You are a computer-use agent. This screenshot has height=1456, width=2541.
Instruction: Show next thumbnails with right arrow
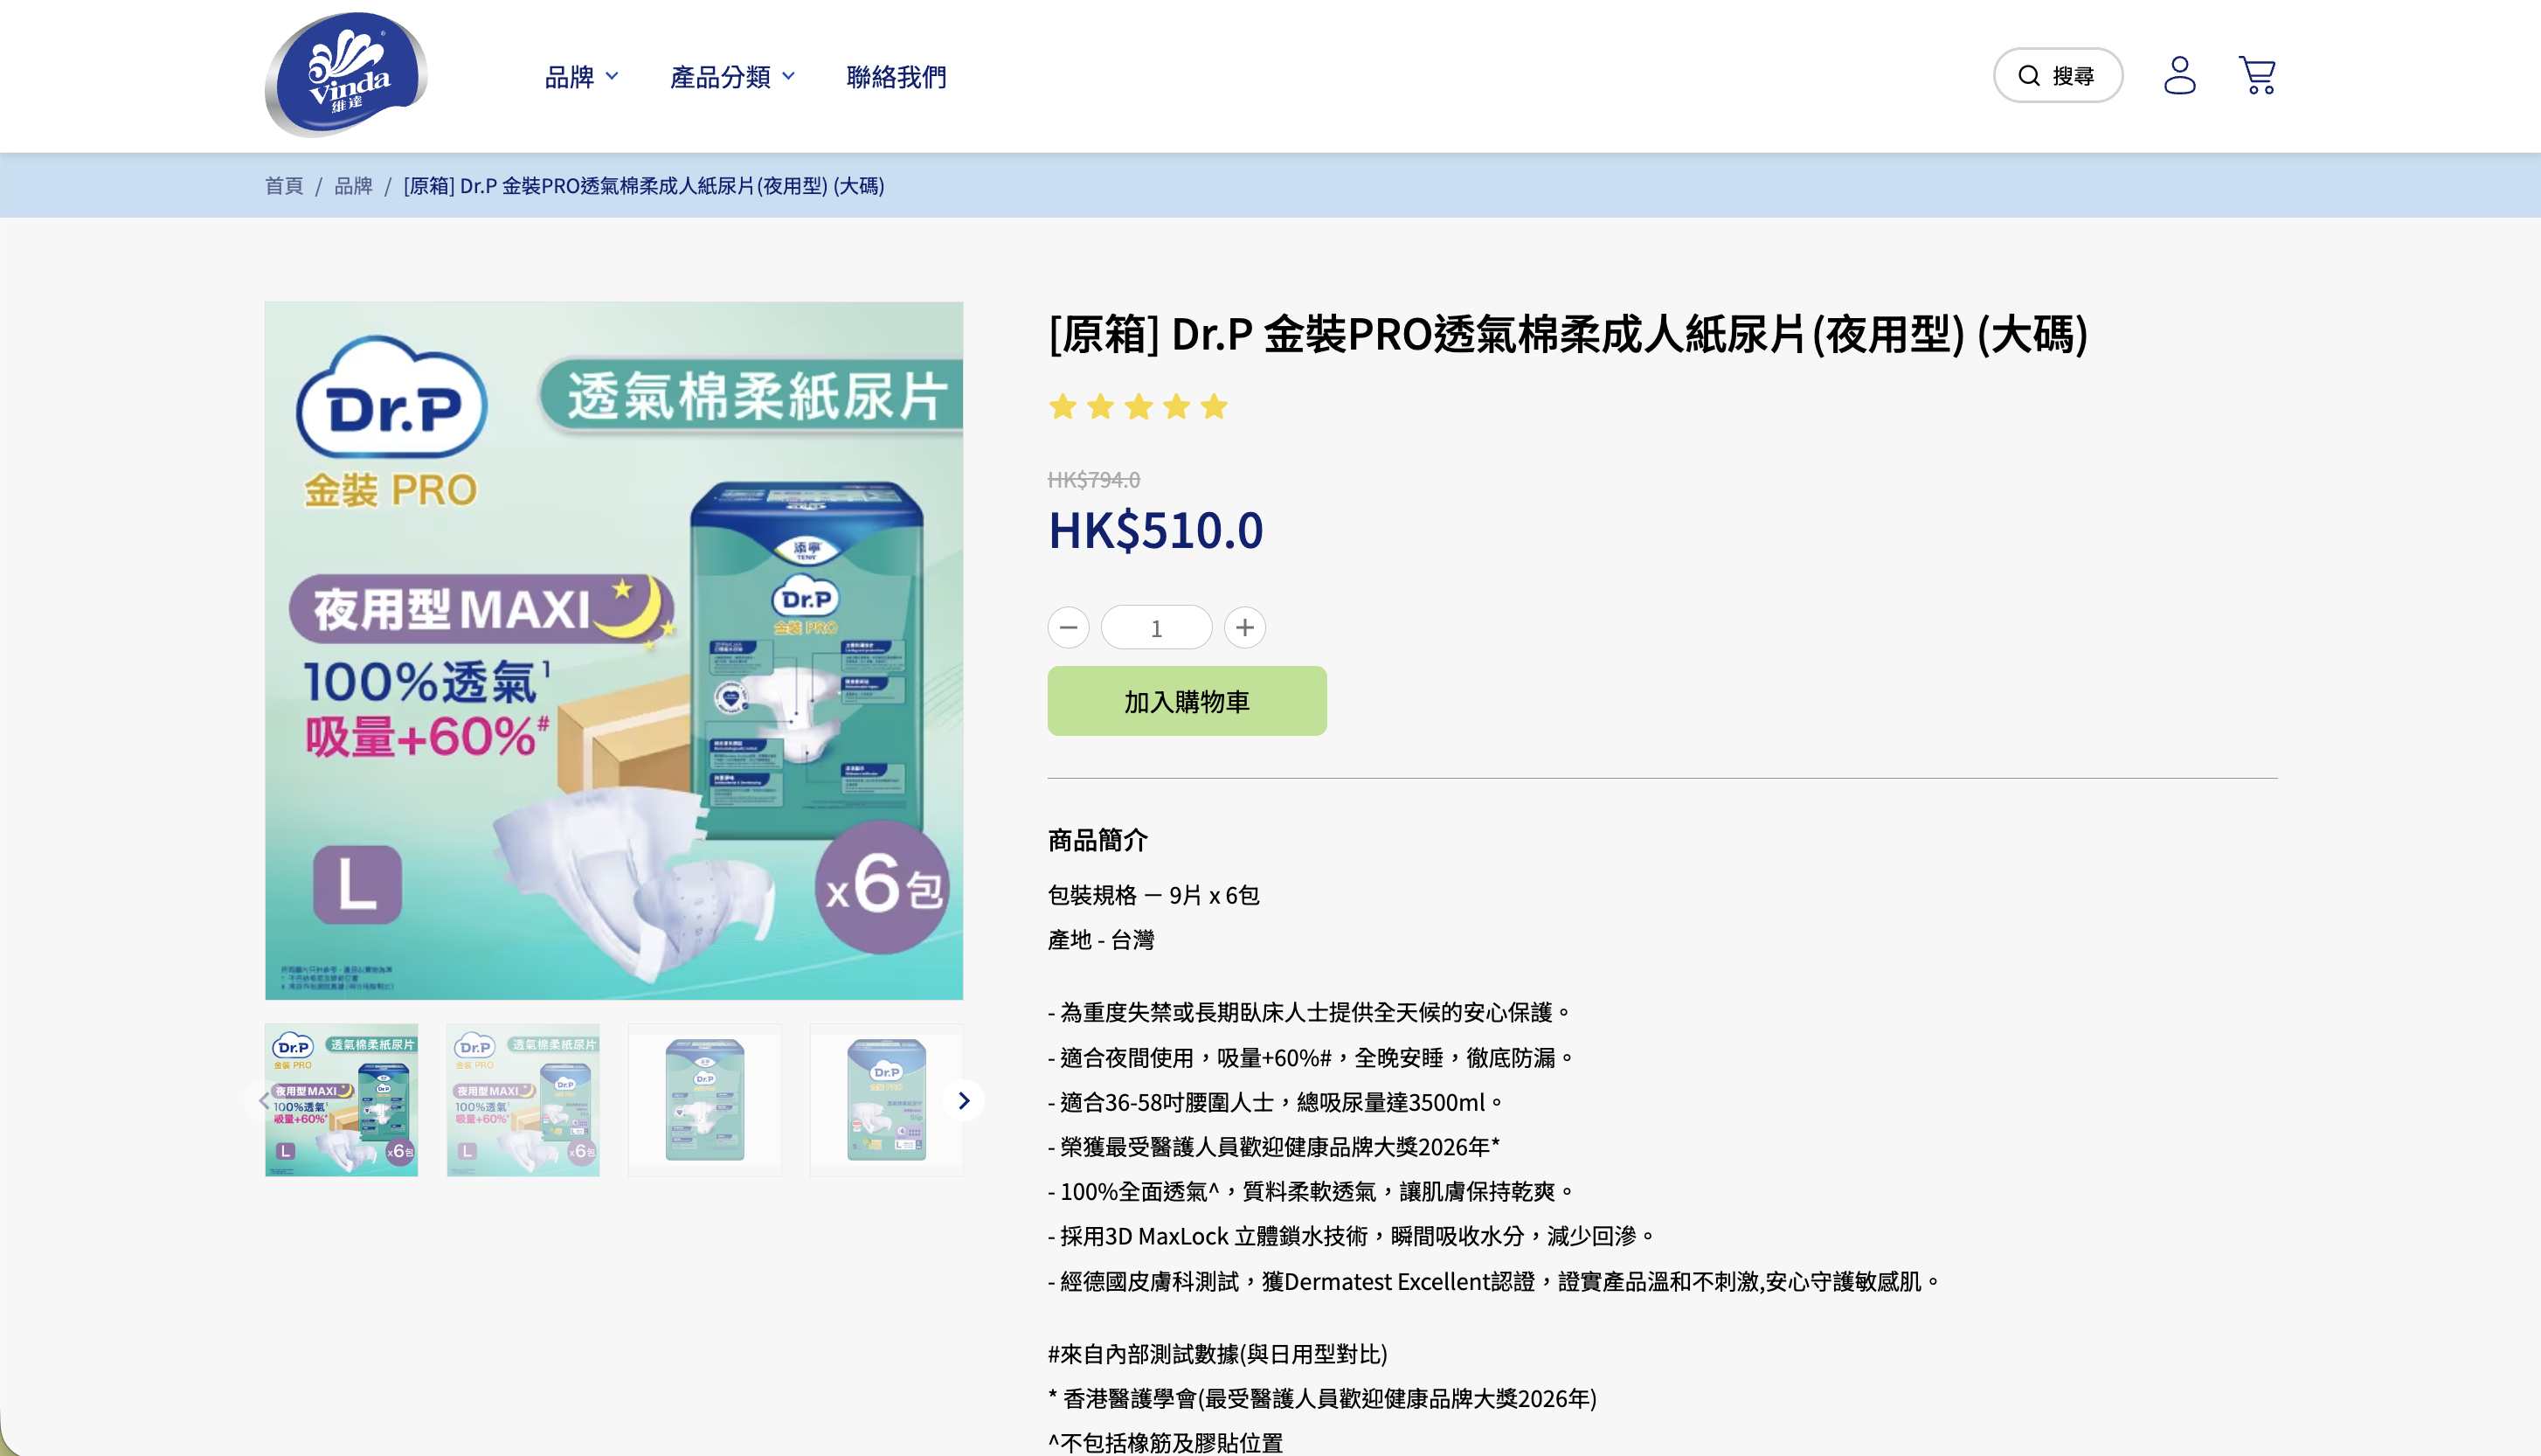point(964,1100)
